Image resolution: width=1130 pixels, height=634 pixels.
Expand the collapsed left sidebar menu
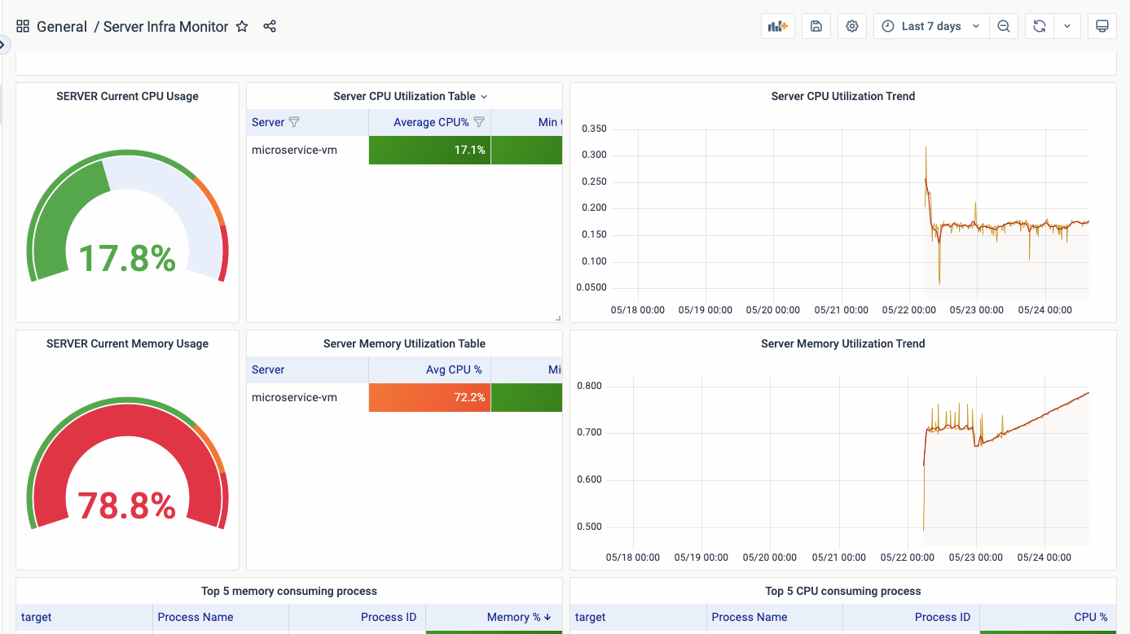point(3,44)
